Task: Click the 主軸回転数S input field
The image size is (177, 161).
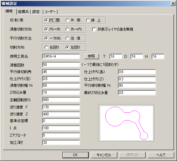Action: coord(61,100)
